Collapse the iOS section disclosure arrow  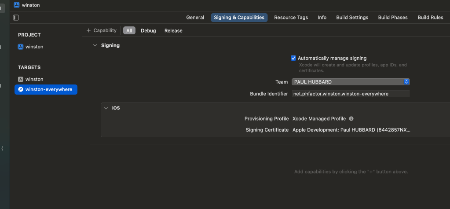[x=106, y=108]
